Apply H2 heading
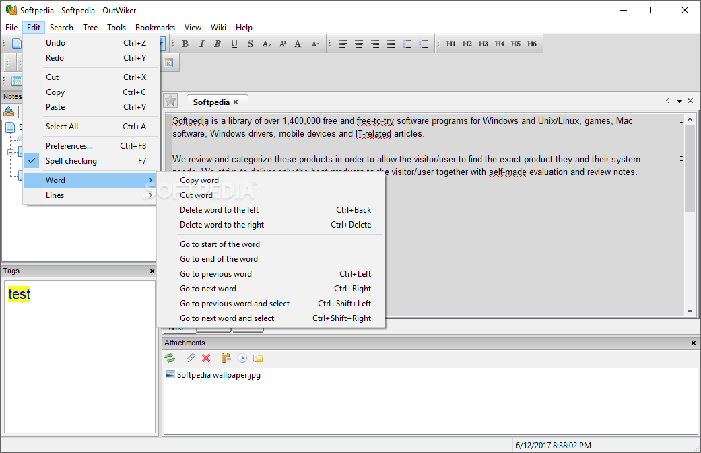Screen dimensions: 701x453 [x=467, y=44]
